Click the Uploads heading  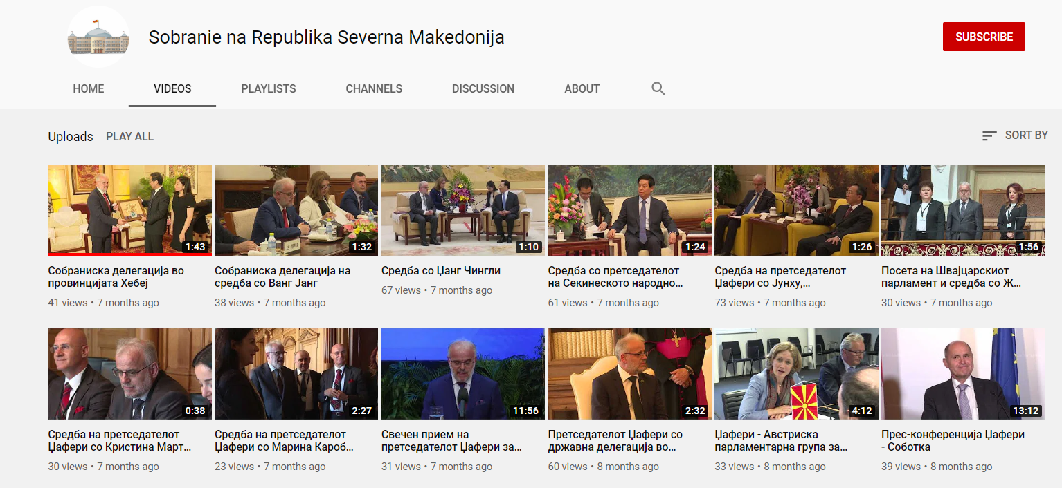71,137
